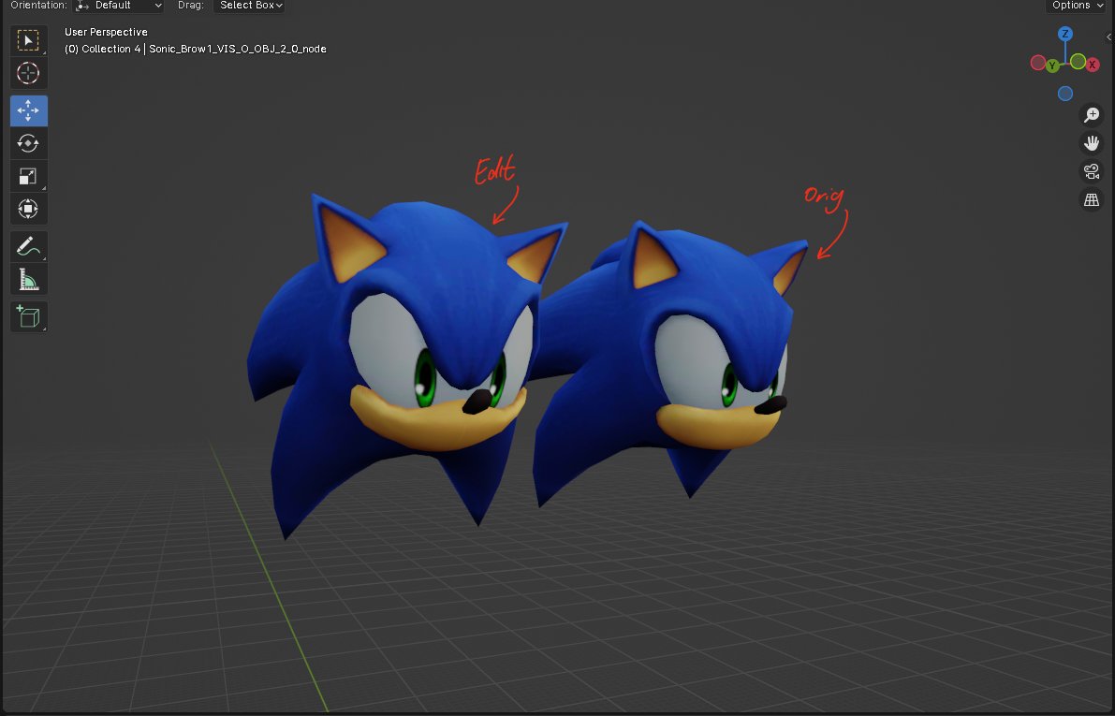Click the pan hand viewport button
1115x716 pixels.
point(1092,143)
